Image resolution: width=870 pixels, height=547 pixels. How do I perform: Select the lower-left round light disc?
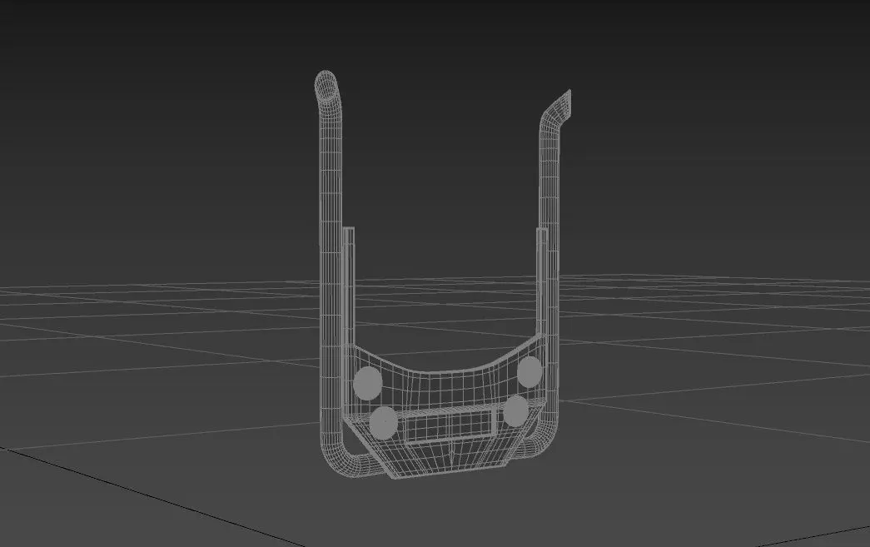(384, 422)
